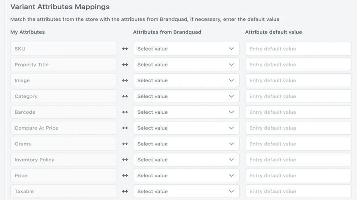Screen dimensions: 357x200
Task: Click the SKU attribute field
Action: pyautogui.click(x=63, y=48)
